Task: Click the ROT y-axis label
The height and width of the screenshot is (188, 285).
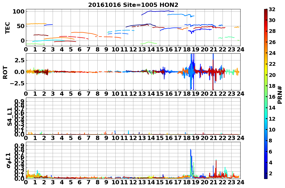Action: 5,72
